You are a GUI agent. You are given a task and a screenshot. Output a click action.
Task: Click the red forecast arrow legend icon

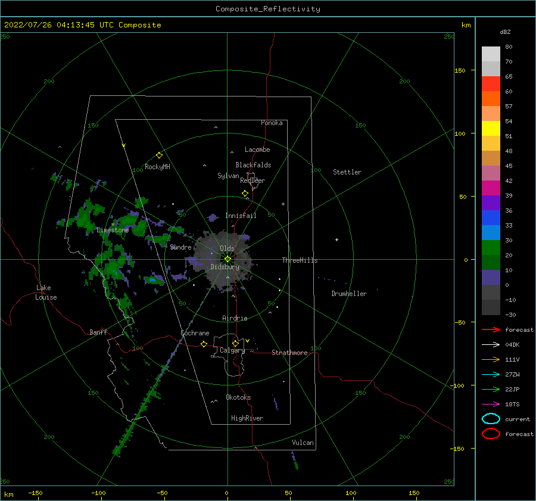point(491,329)
